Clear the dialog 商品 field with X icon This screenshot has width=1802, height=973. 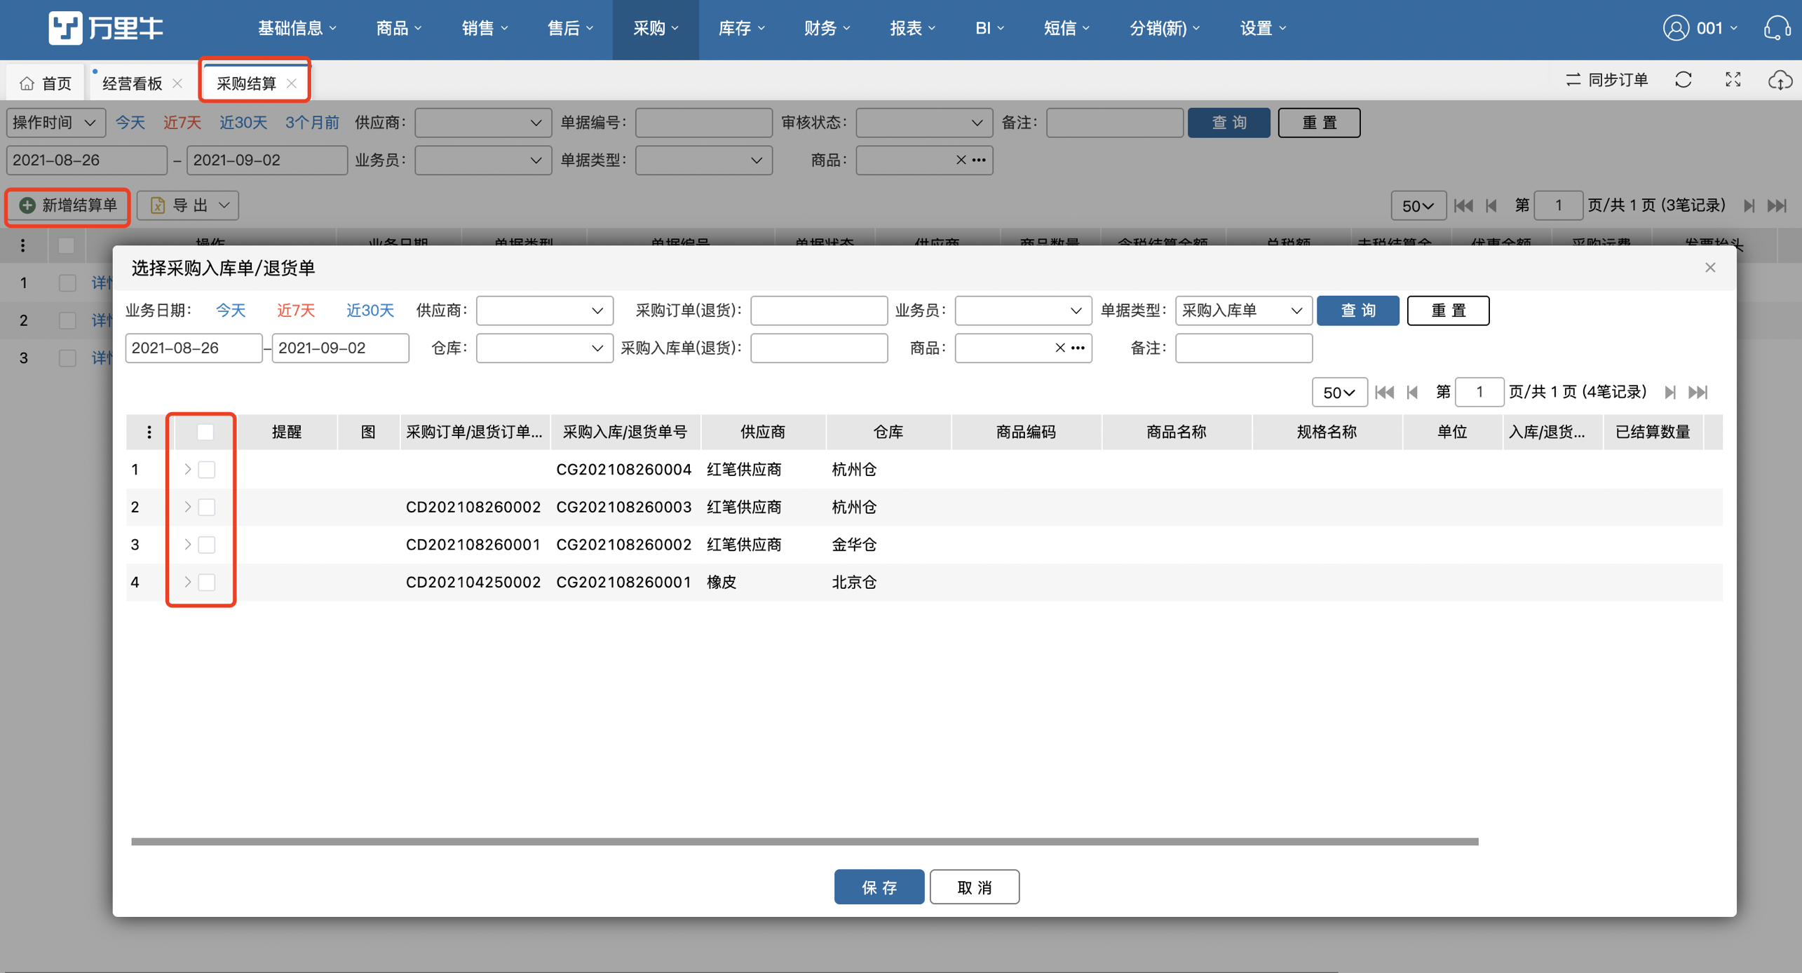[1060, 348]
